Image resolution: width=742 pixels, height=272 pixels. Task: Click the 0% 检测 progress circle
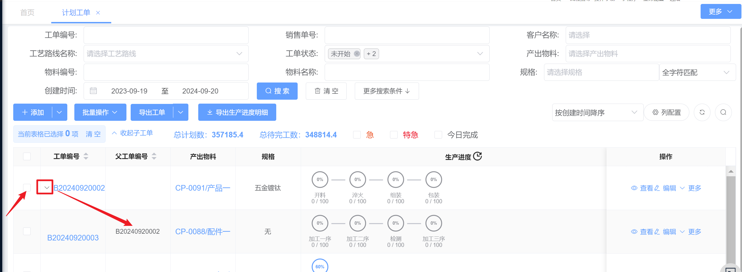point(395,223)
